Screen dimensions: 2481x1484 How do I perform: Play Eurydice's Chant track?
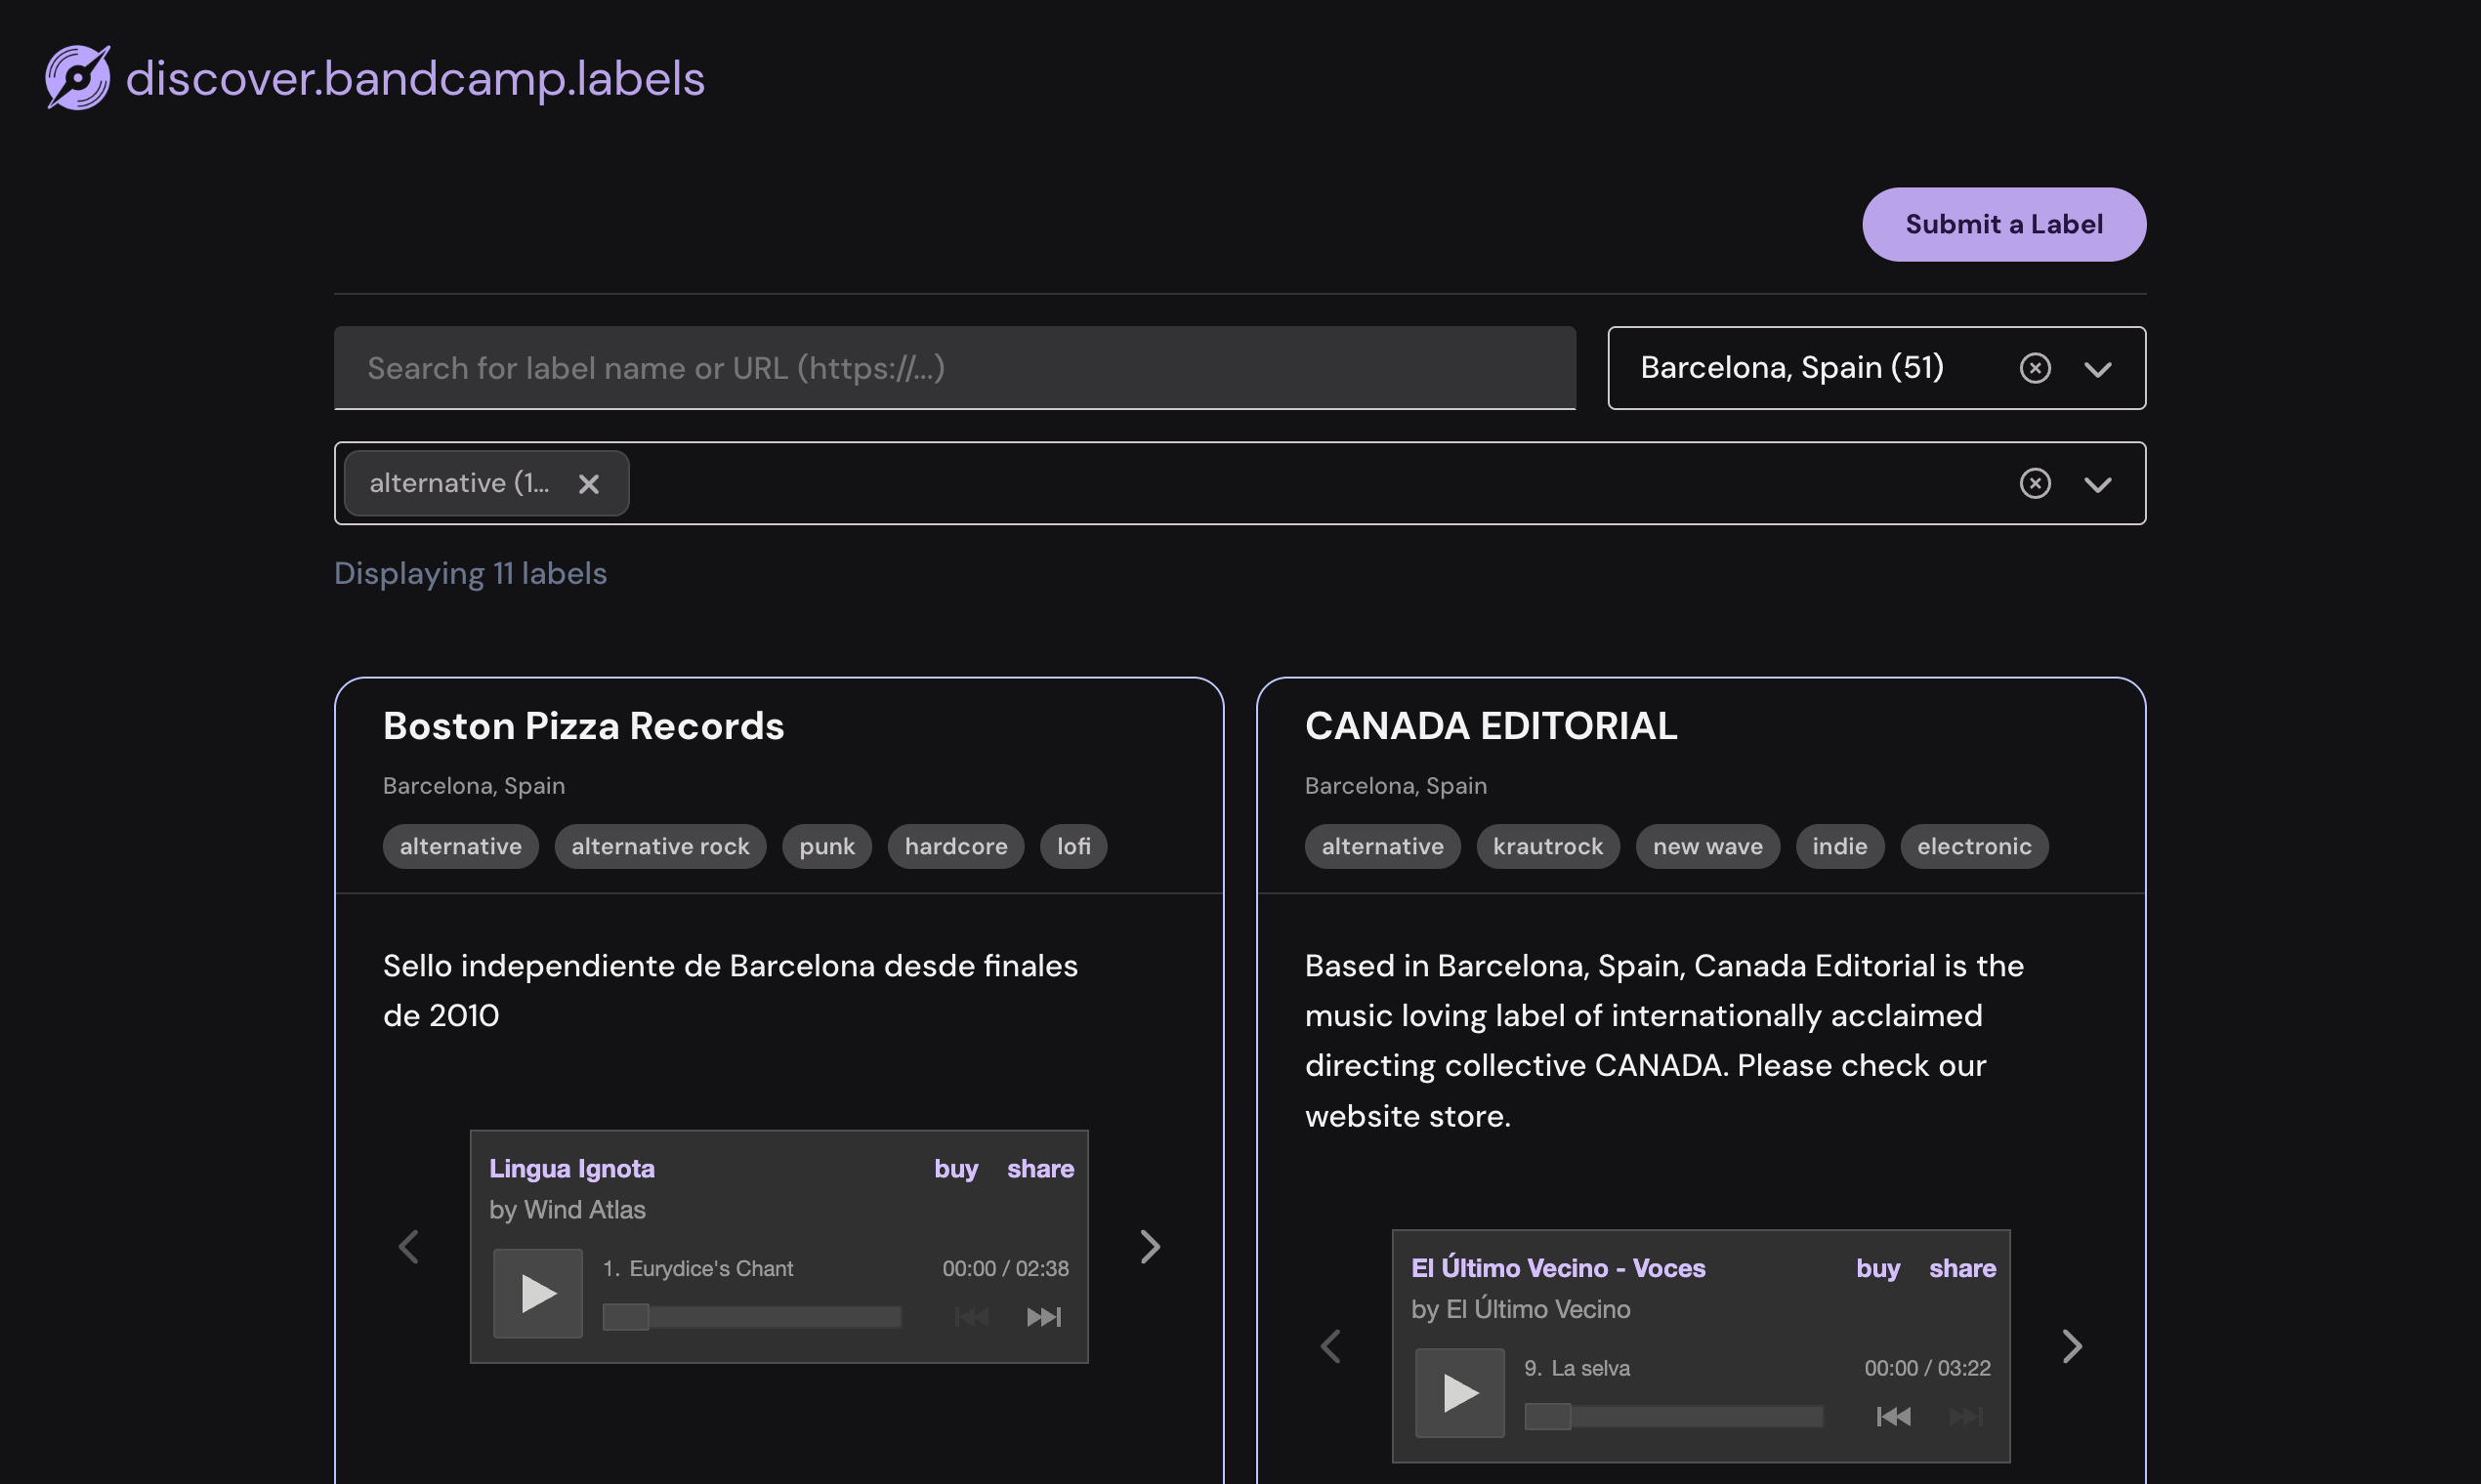538,1293
